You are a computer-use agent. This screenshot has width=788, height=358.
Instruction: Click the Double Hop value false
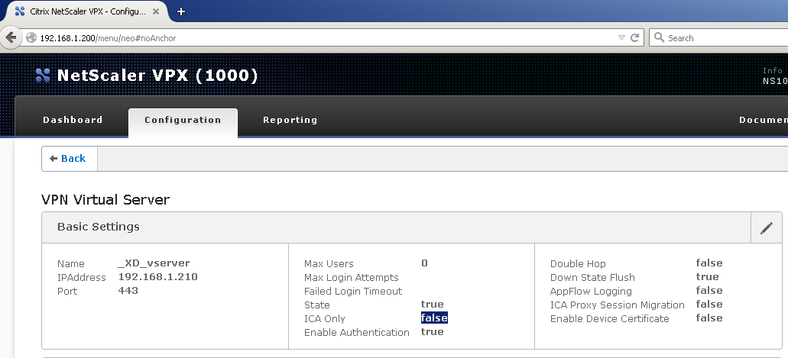tap(709, 263)
